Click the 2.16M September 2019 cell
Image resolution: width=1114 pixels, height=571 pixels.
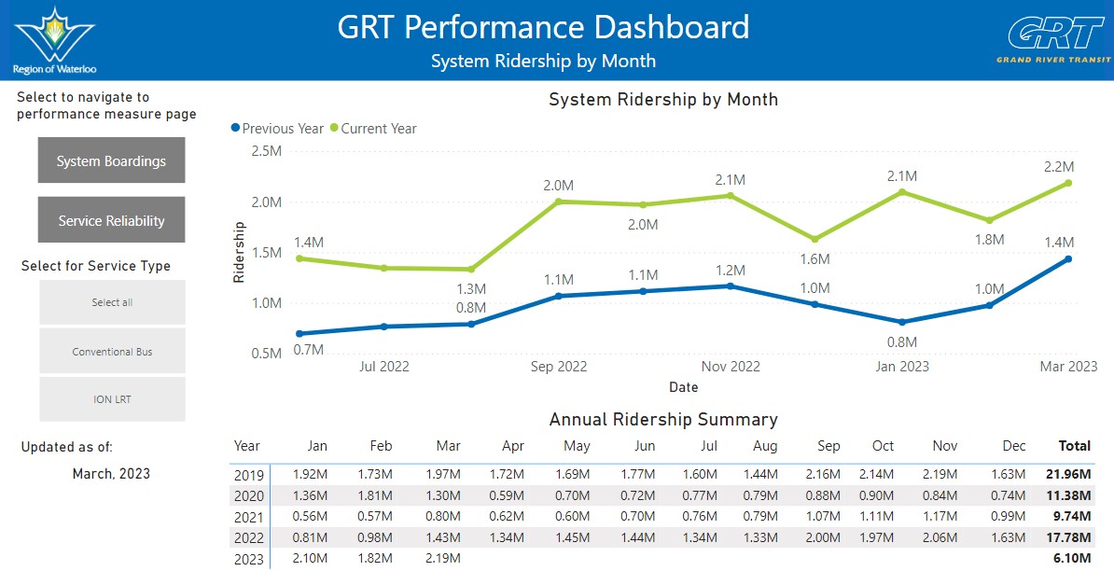[x=824, y=474]
